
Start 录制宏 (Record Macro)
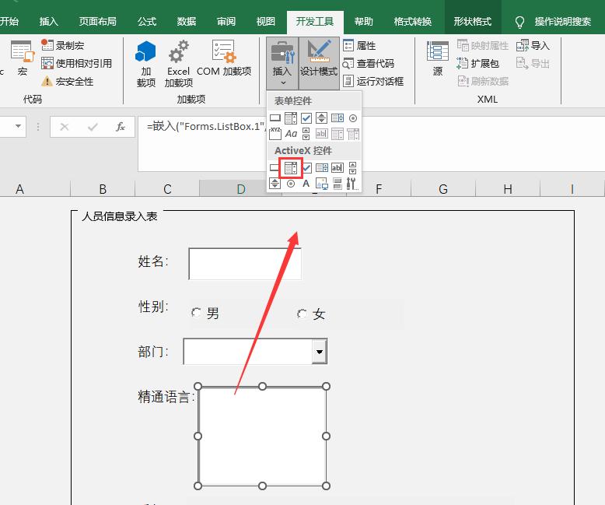pos(62,46)
